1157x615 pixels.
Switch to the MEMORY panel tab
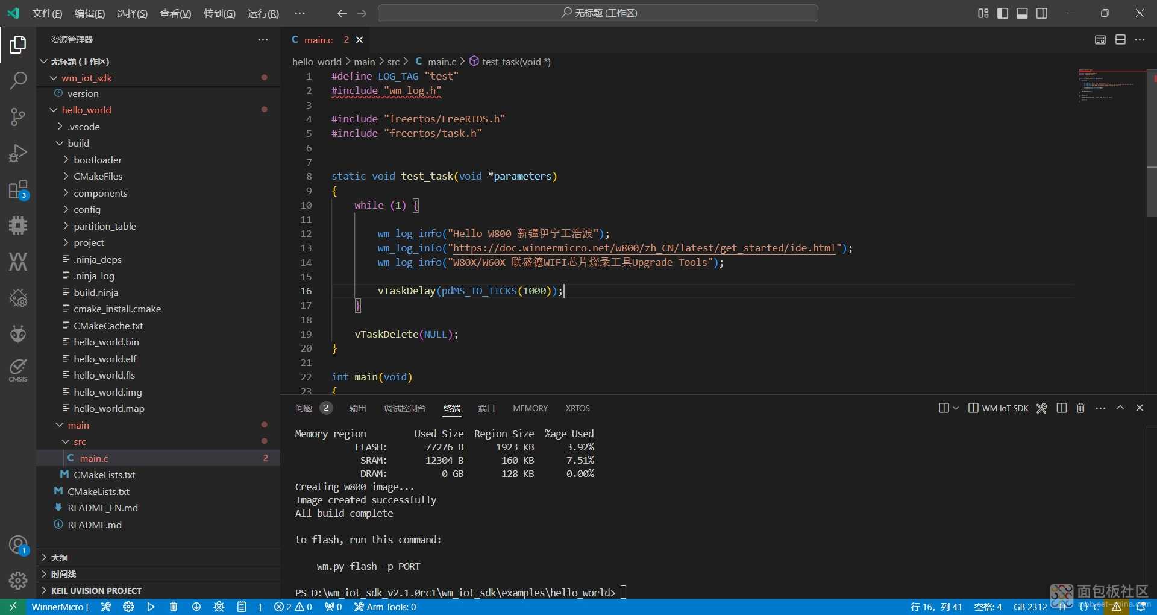point(530,408)
